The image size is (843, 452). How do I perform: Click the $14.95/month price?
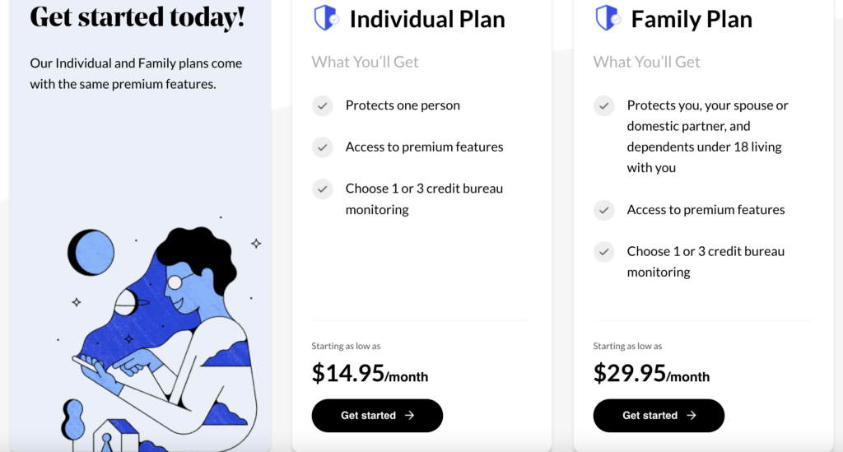pos(370,373)
